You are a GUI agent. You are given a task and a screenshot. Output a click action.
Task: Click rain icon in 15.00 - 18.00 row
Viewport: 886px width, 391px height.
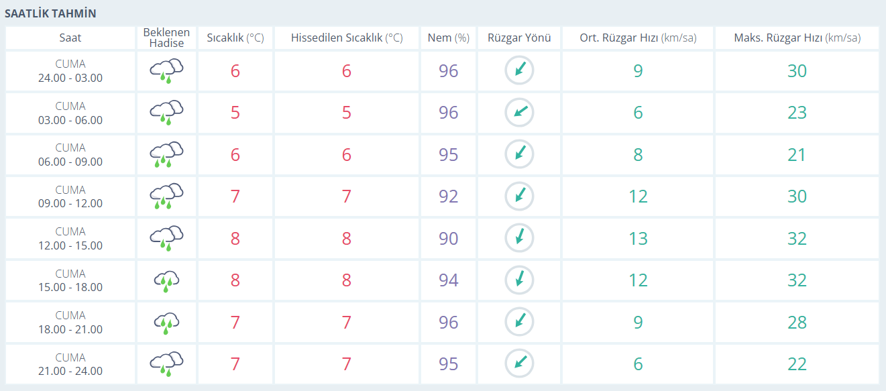pos(166,280)
